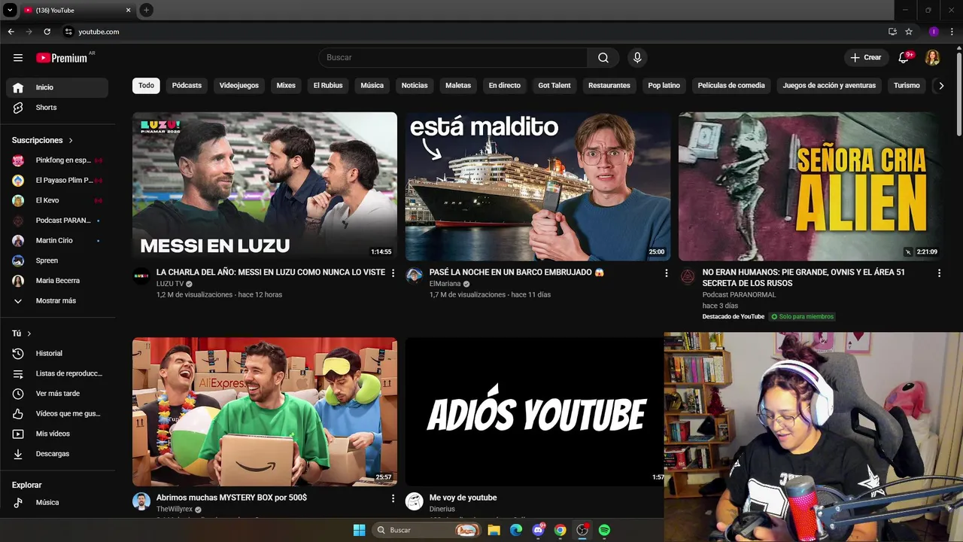Expand Mostrar más subscriptions

pyautogui.click(x=57, y=300)
